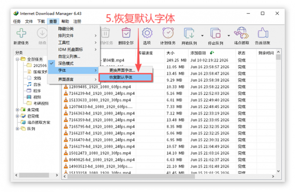Click the Tell a Friend (告诉朋友) thumbs-up icon
The width and height of the screenshot is (295, 192).
point(262,33)
